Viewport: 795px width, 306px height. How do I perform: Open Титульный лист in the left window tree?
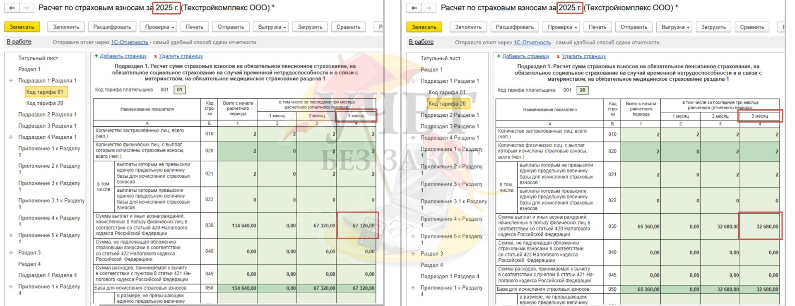point(38,58)
